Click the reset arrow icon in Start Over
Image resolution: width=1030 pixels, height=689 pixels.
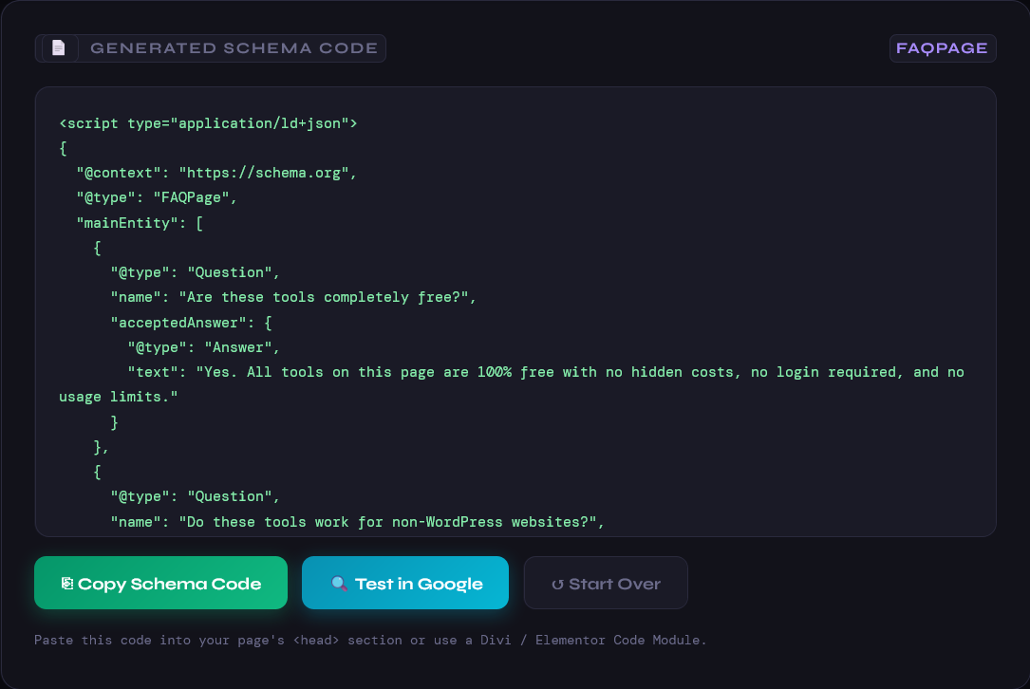[x=557, y=584]
